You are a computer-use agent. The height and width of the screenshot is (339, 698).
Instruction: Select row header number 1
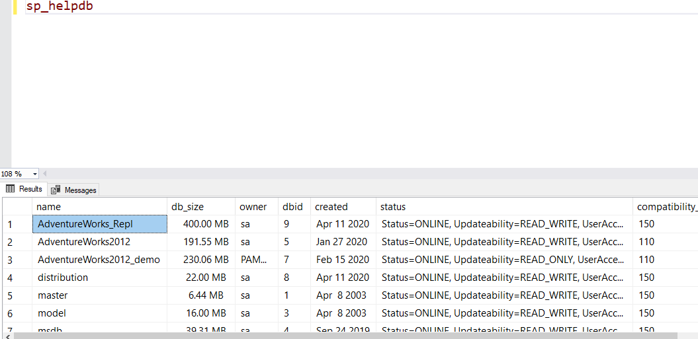[x=17, y=224]
